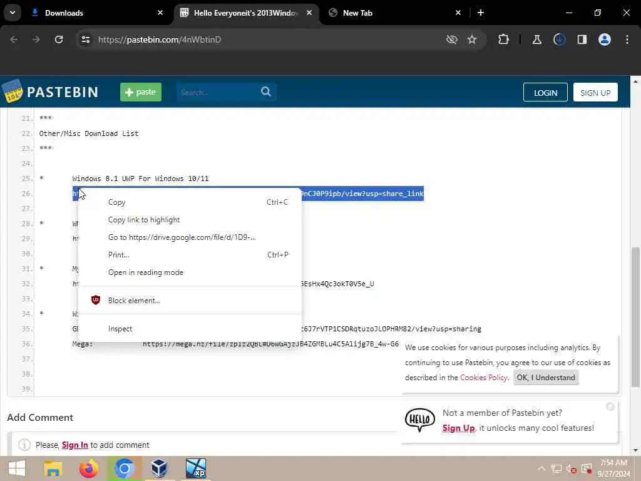Open Chrome Labs flask icon
This screenshot has height=481, width=641.
coord(536,39)
